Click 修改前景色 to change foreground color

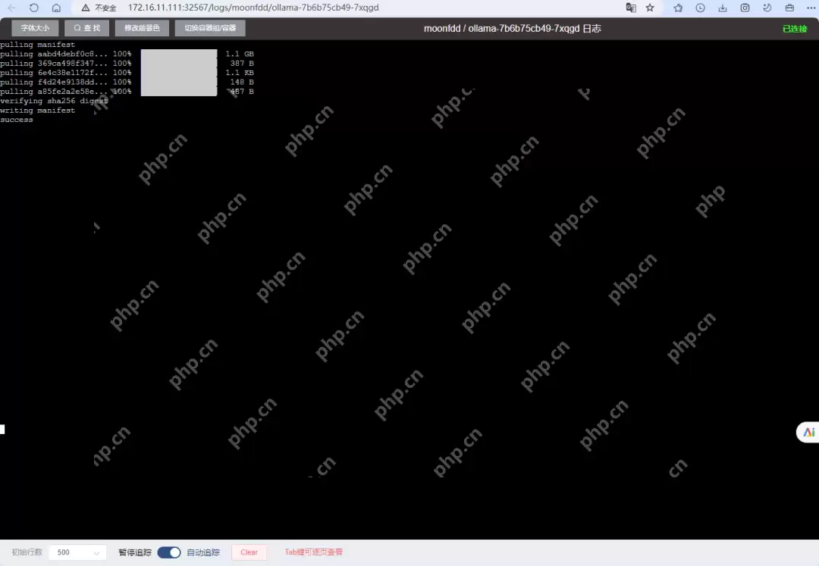pos(141,27)
